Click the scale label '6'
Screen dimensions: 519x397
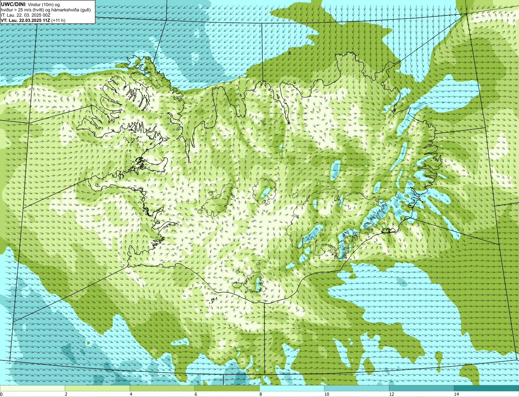point(195,394)
